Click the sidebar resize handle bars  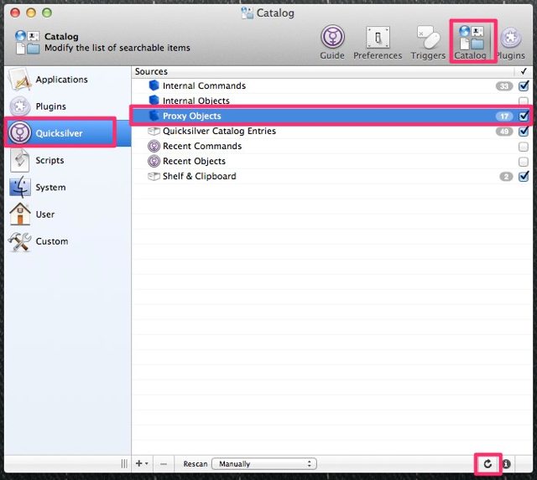tap(124, 464)
